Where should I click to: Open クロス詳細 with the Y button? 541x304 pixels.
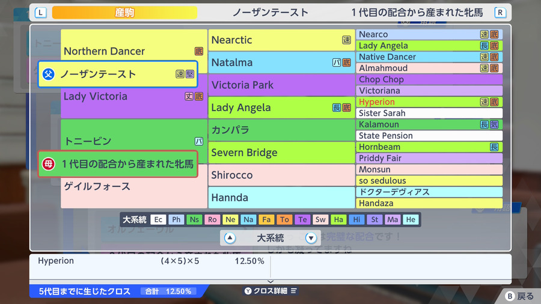coord(271,291)
